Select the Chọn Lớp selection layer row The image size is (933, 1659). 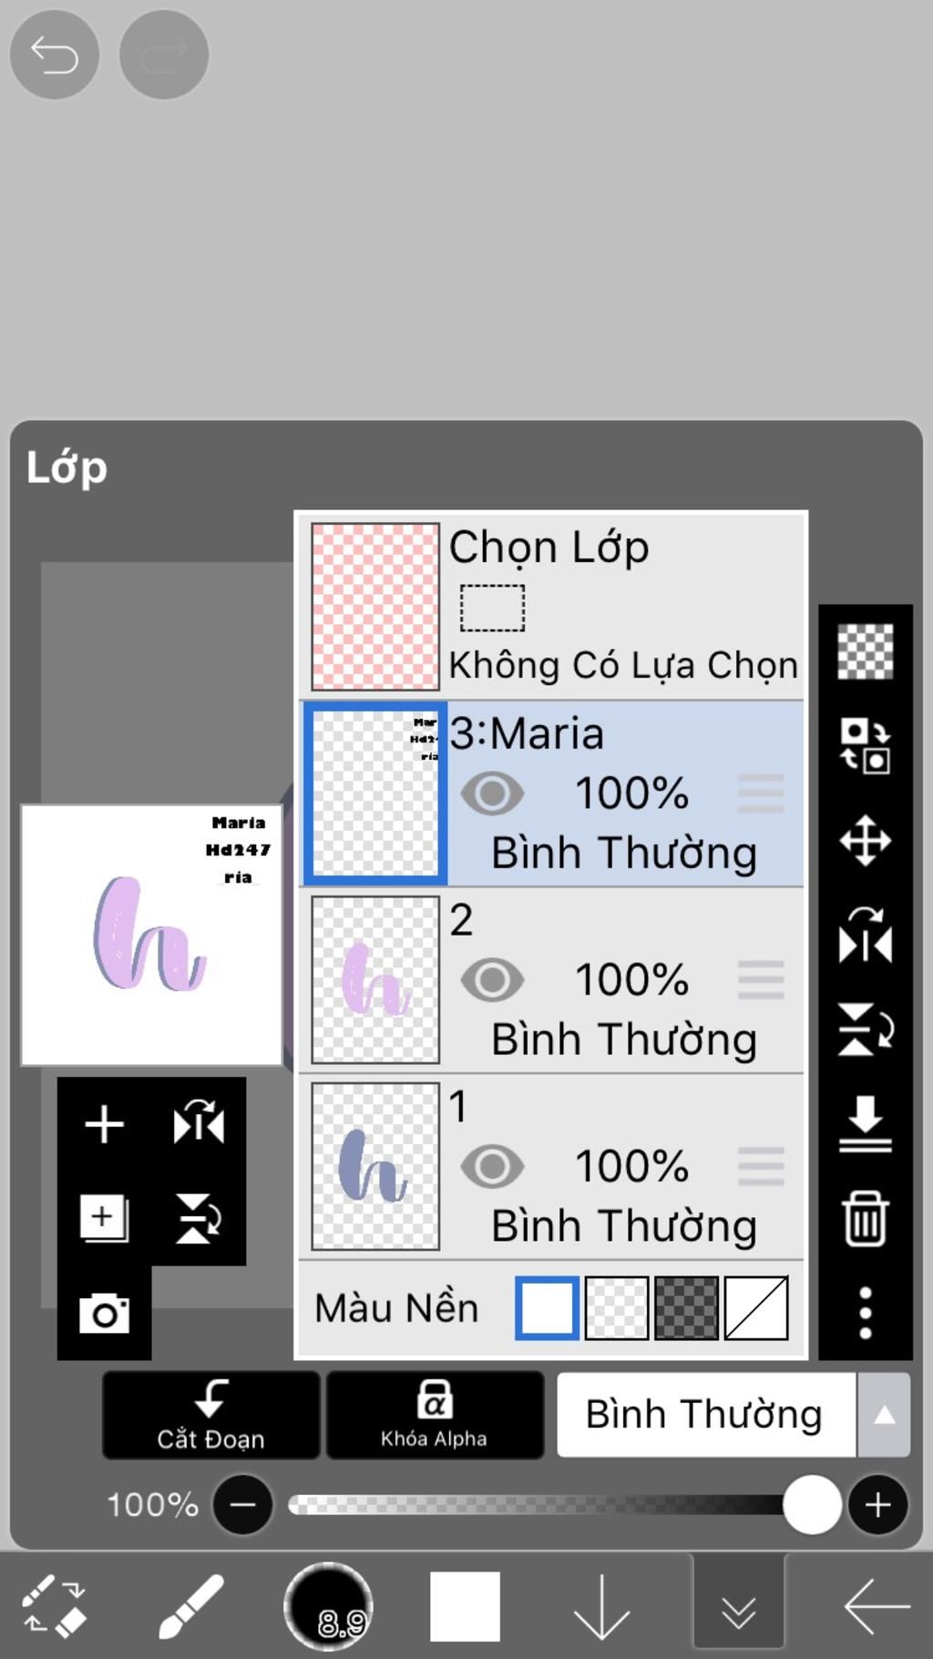[552, 606]
